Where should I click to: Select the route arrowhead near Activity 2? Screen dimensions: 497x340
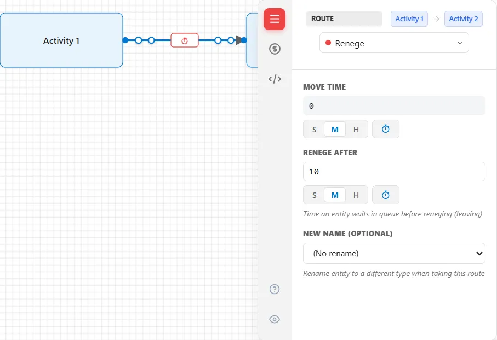click(239, 40)
